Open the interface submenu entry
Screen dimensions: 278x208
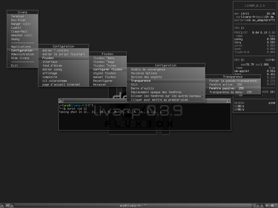[x=64, y=62]
